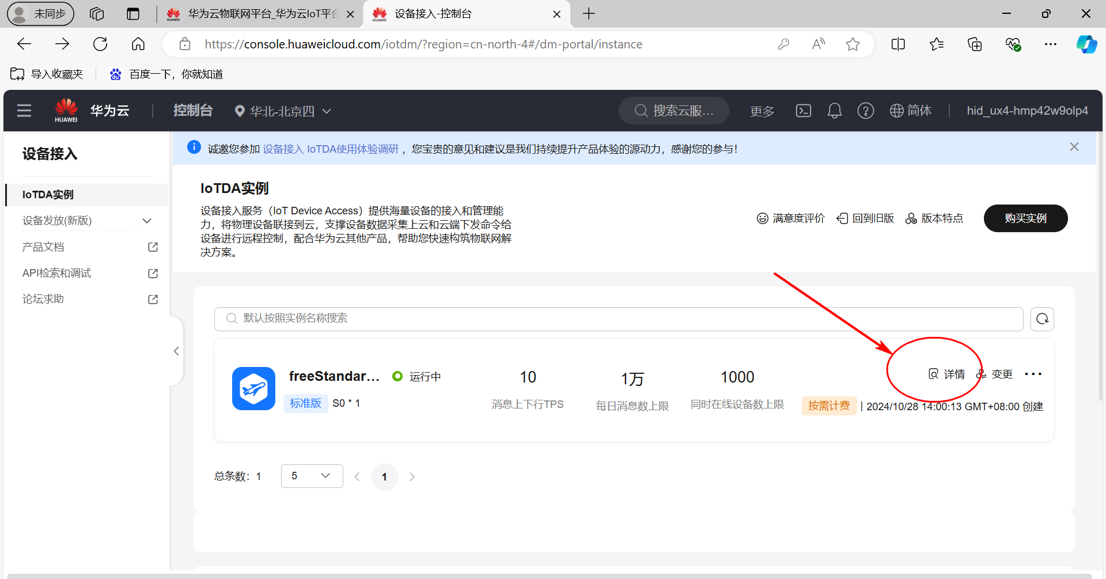1106x579 pixels.
Task: Open the 华北-北京四 region dropdown
Action: [283, 111]
